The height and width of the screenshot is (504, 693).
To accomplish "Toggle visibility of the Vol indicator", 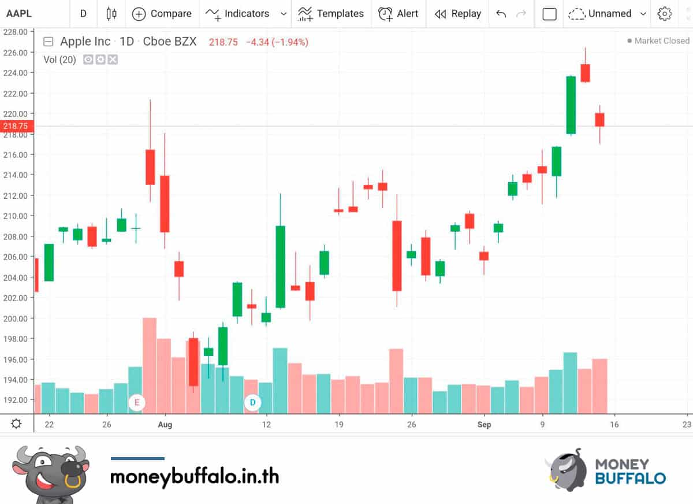I will (x=88, y=59).
